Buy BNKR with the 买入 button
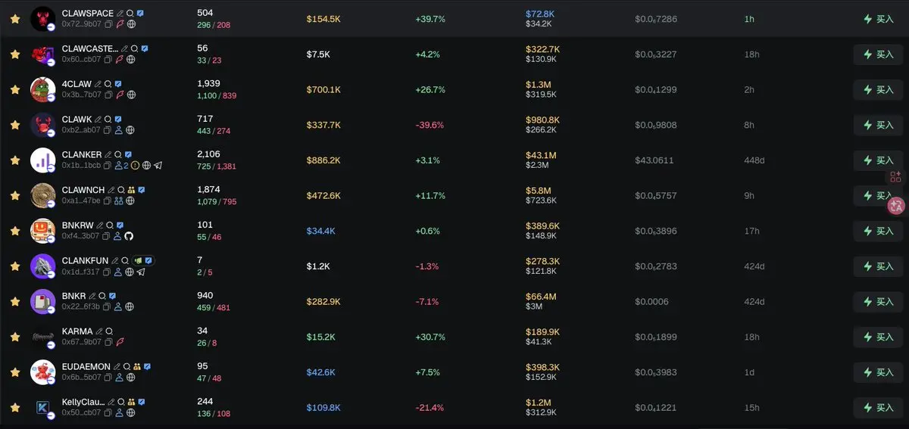This screenshot has width=909, height=429. click(879, 301)
